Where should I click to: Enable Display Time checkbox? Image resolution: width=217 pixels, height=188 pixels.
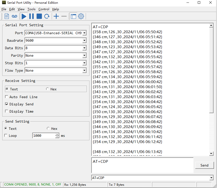tap(6, 111)
